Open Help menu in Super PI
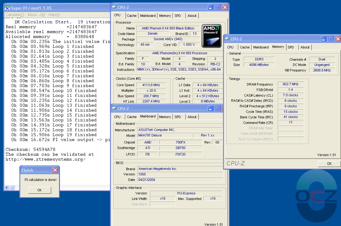The height and width of the screenshot is (226, 341). click(54, 15)
